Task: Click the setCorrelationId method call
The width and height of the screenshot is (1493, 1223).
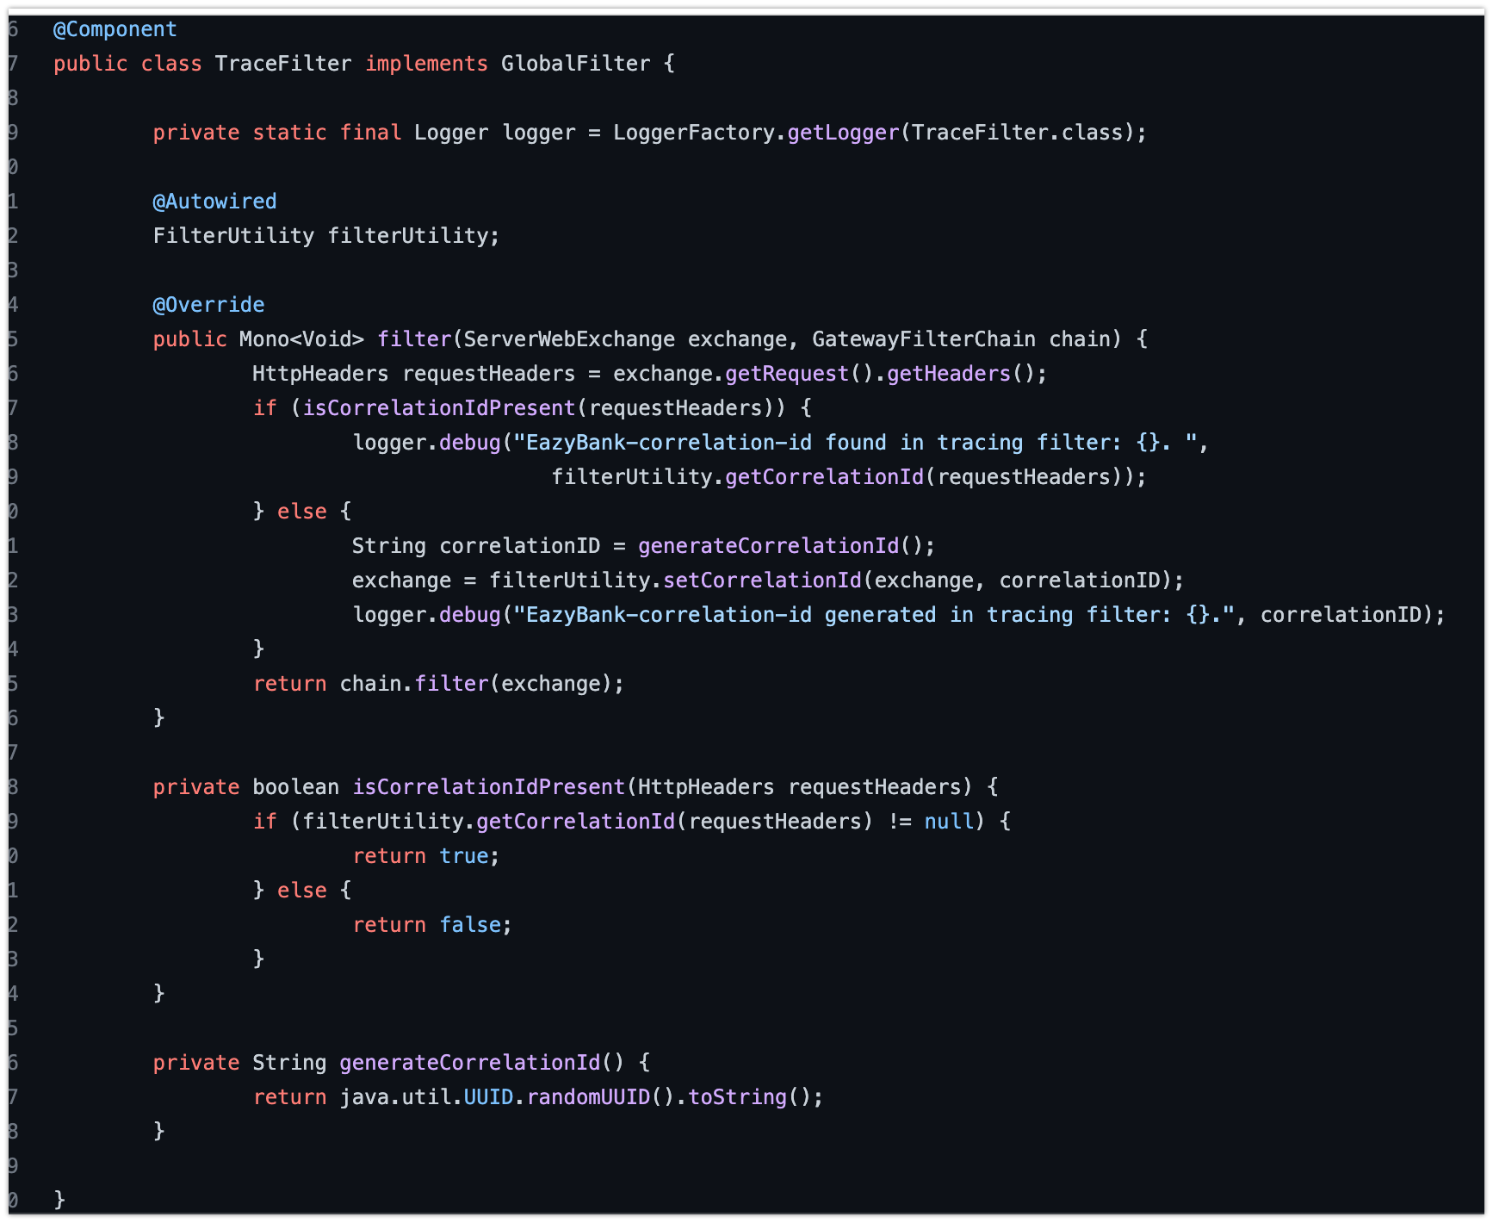Action: (762, 580)
